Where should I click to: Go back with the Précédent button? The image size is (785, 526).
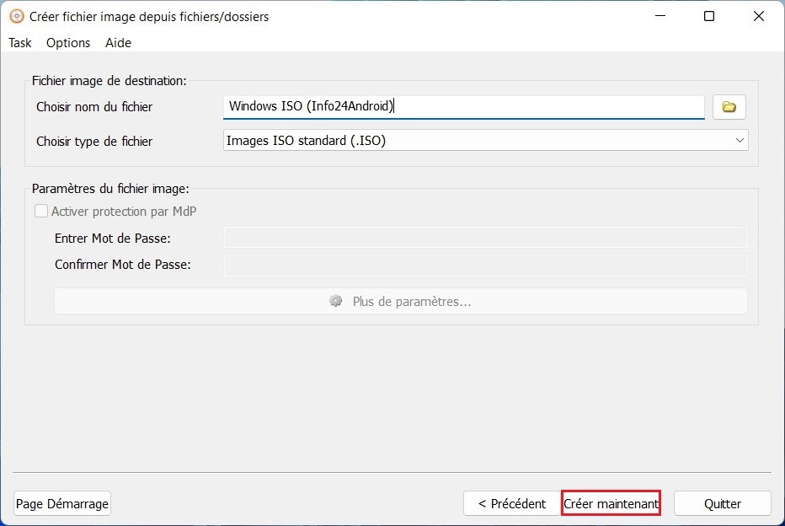510,503
